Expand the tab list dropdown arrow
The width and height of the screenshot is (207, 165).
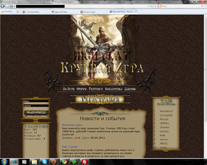(21, 12)
